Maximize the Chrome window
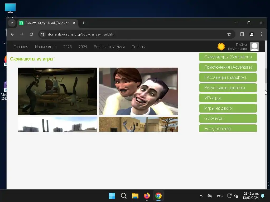Viewport: 270px width, 202px height. point(249,23)
